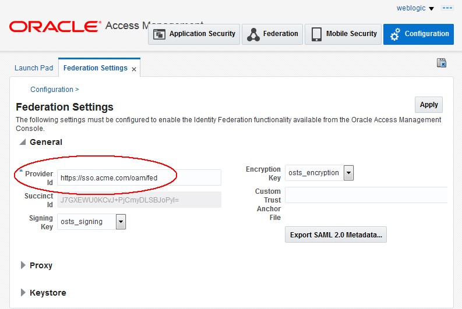Follow the Configuration breadcrumb link
The image size is (462, 309).
coord(52,90)
